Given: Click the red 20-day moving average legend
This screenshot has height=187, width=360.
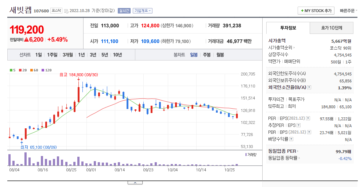Looking at the screenshot, I should tap(23, 70).
